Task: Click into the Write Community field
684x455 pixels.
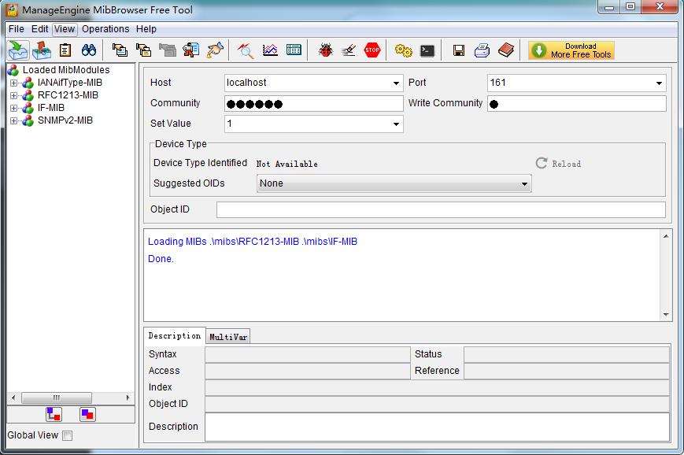Action: coord(577,104)
